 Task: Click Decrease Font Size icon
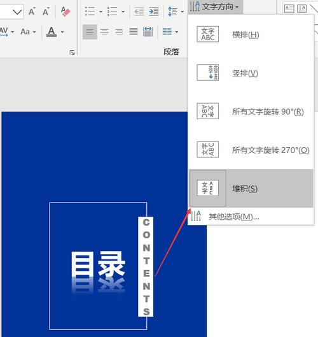click(x=46, y=11)
